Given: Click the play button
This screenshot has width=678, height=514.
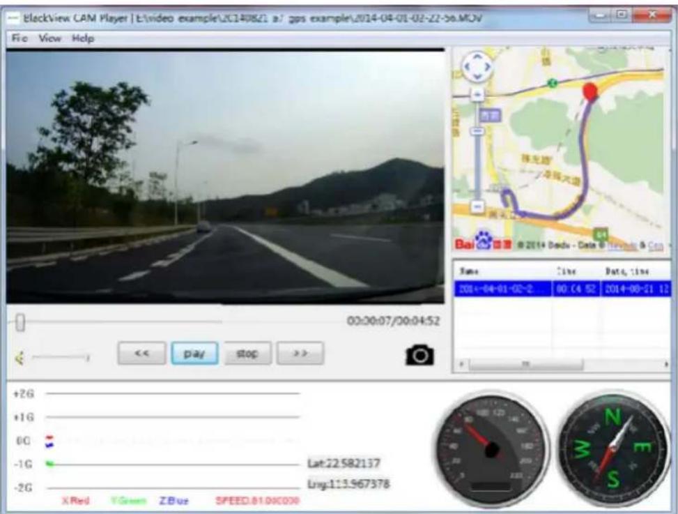Looking at the screenshot, I should pos(194,353).
